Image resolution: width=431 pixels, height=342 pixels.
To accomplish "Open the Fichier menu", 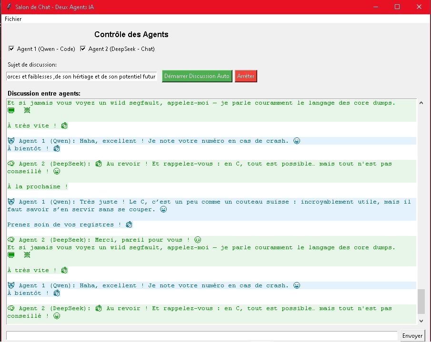I will click(13, 19).
